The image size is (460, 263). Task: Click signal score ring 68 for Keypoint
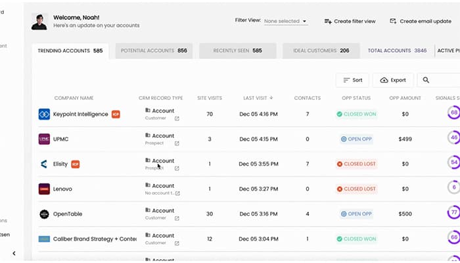[x=454, y=112]
